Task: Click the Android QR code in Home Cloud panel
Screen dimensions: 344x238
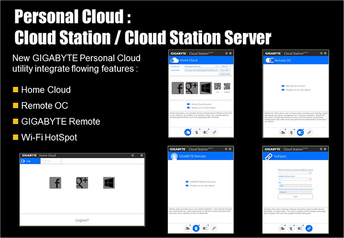Action: (x=227, y=87)
